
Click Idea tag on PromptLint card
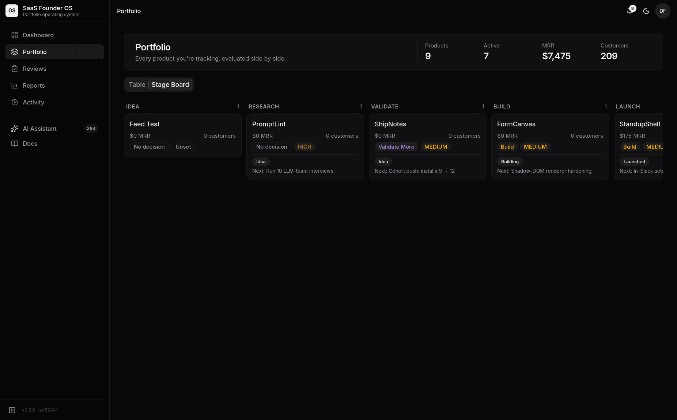pyautogui.click(x=261, y=162)
